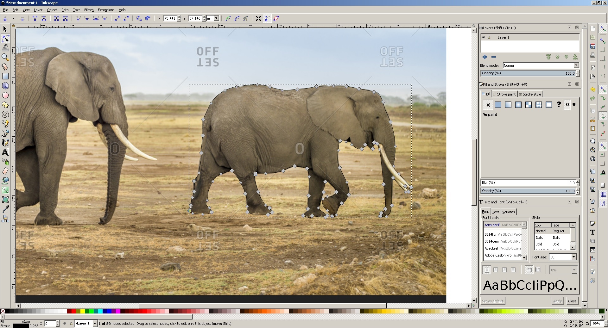Break path at selected nodes

(x=44, y=18)
